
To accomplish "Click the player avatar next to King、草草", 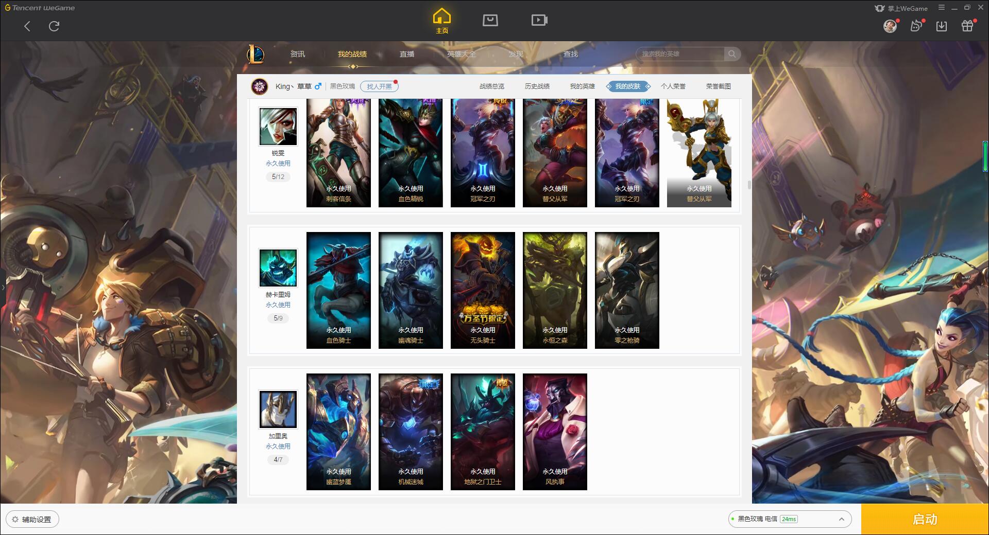I will [x=260, y=86].
